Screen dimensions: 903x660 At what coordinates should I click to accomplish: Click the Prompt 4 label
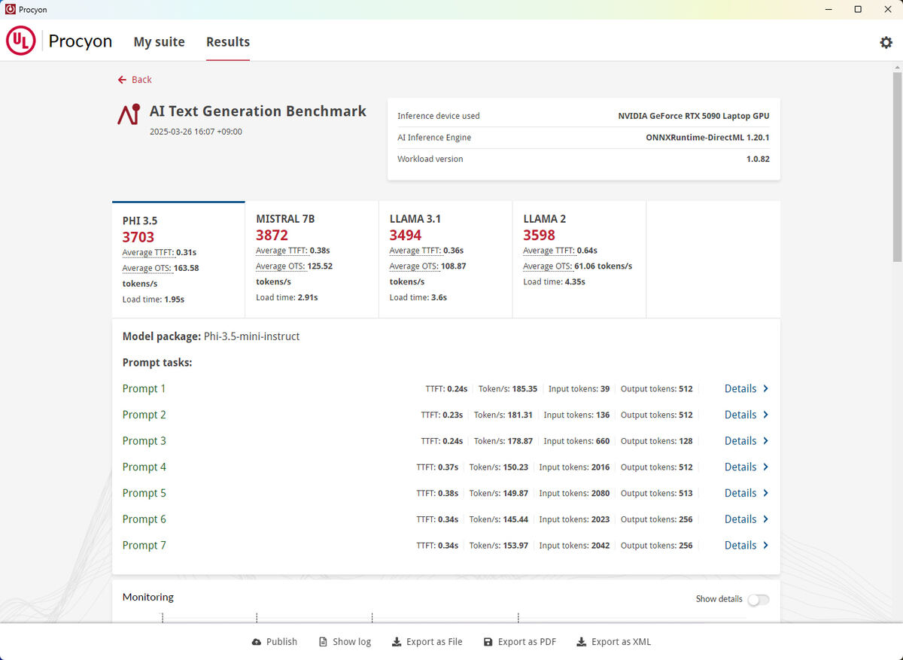tap(144, 467)
